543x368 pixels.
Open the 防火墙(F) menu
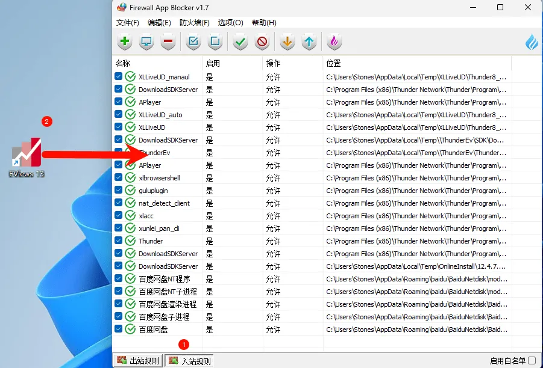pyautogui.click(x=194, y=23)
